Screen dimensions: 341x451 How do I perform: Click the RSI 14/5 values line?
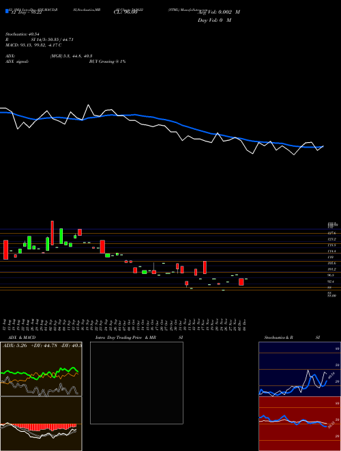coord(40,40)
